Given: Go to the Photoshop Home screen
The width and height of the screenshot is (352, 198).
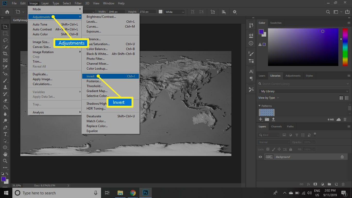Looking at the screenshot, I should tap(7, 12).
